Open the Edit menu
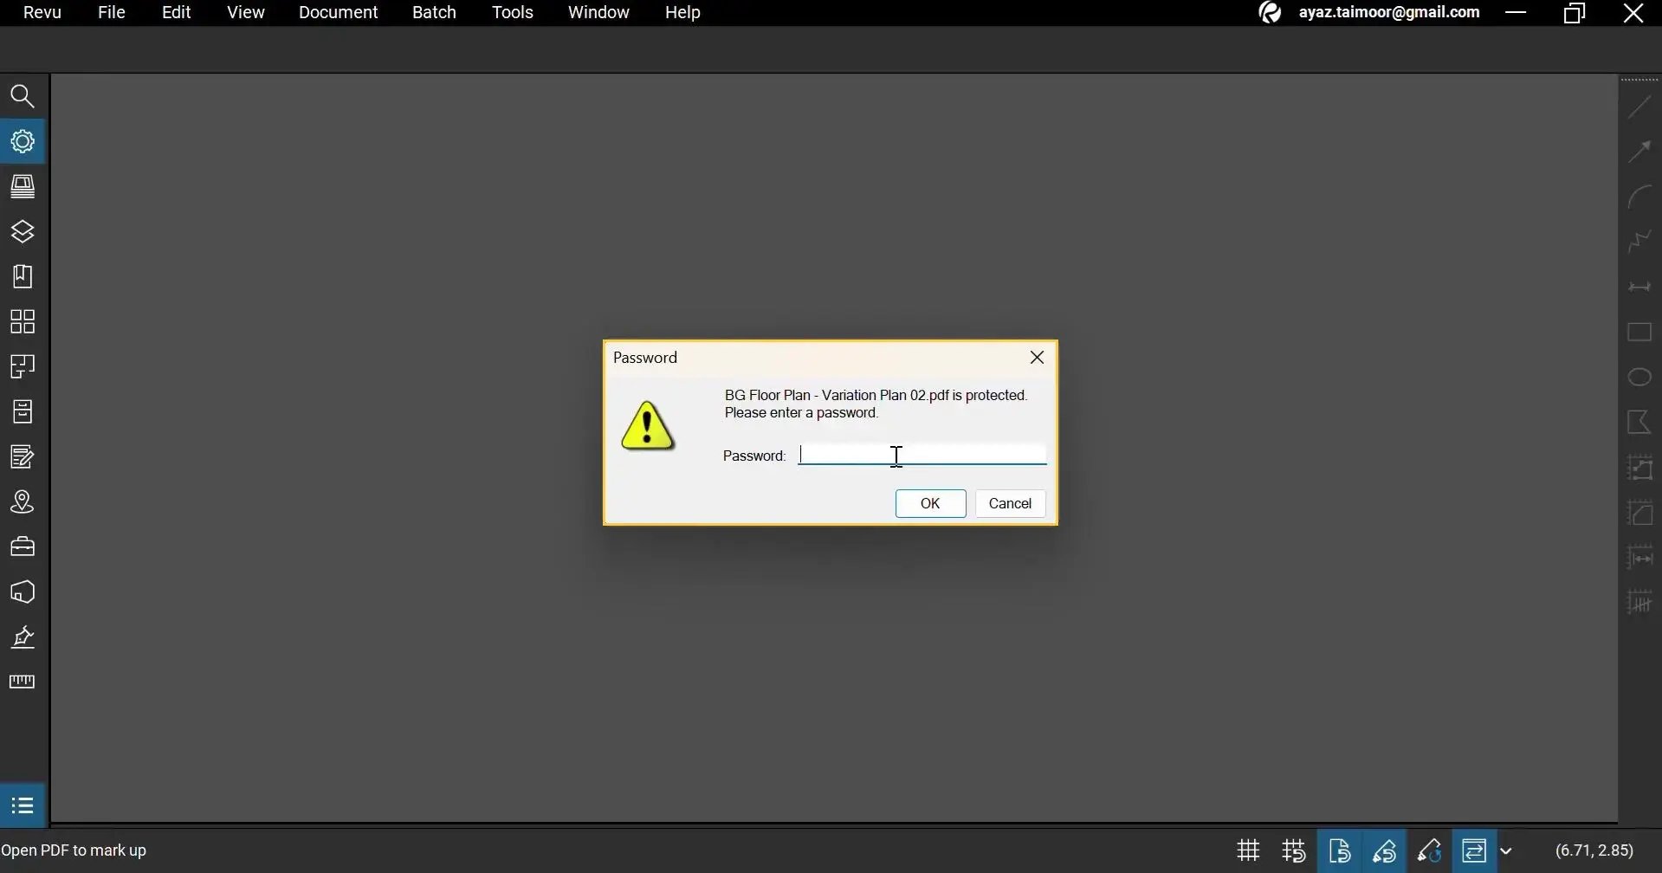The image size is (1662, 873). (177, 12)
